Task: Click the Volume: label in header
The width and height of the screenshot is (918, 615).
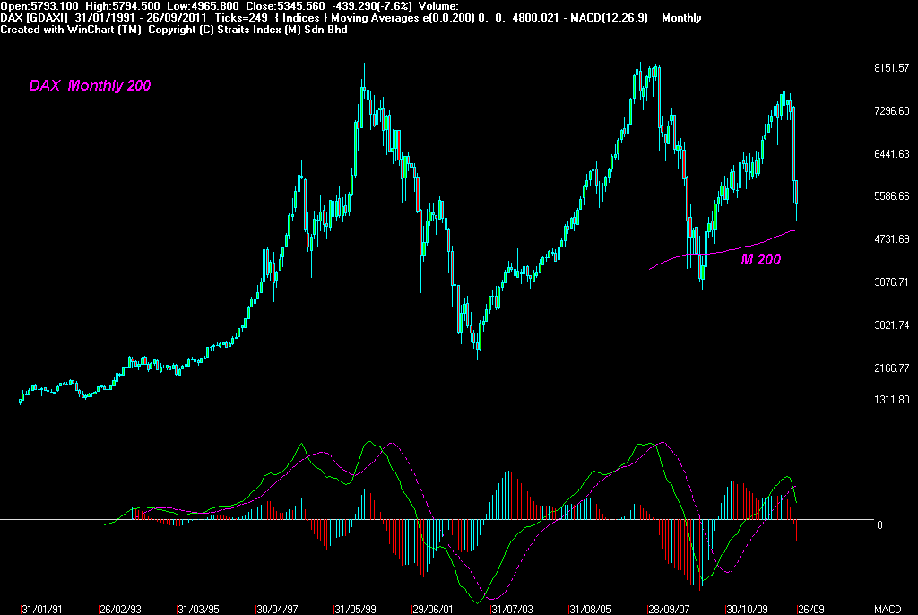Action: coord(438,6)
